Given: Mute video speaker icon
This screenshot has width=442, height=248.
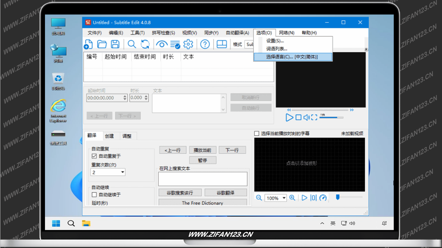Looking at the screenshot, I should pyautogui.click(x=307, y=117).
